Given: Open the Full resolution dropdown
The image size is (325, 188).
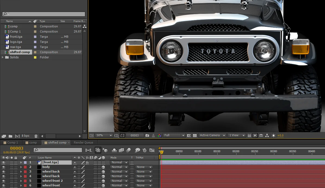Looking at the screenshot, I should coord(174,135).
